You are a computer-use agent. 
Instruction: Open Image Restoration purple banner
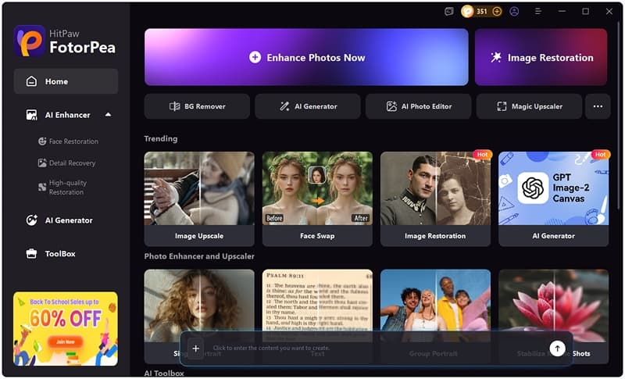point(541,57)
